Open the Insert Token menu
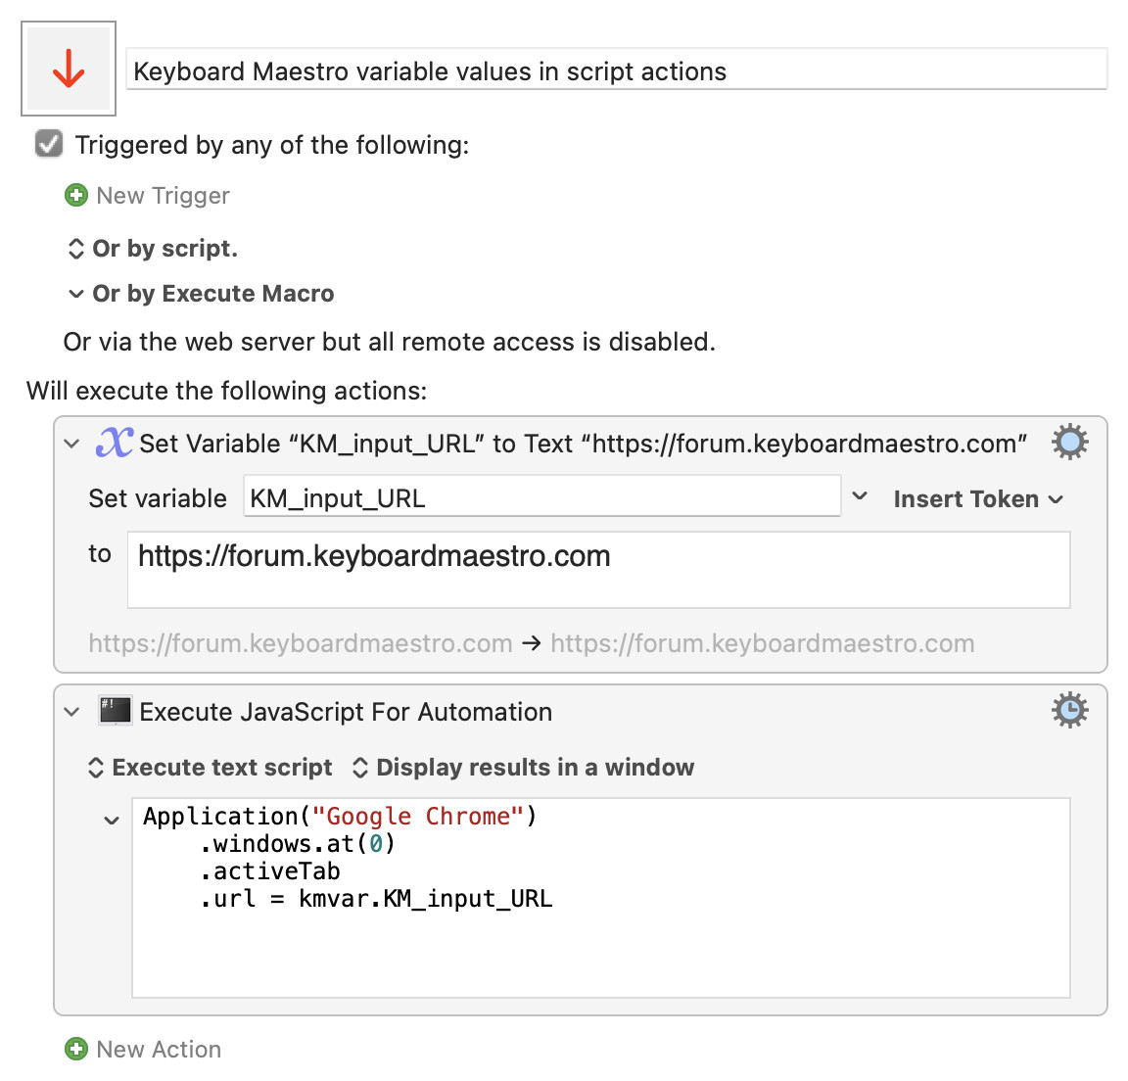Screen dimensions: 1128x1081 pos(977,499)
